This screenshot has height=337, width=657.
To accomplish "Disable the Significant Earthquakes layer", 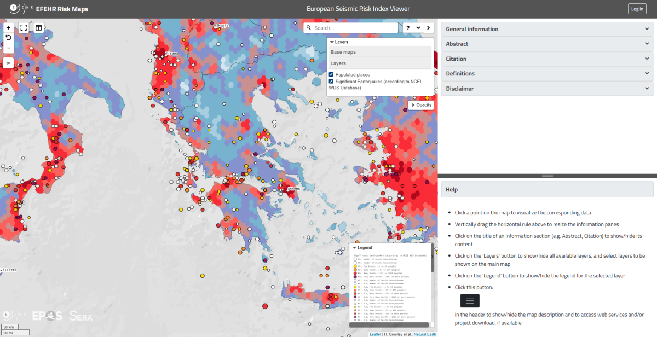I will pyautogui.click(x=331, y=82).
